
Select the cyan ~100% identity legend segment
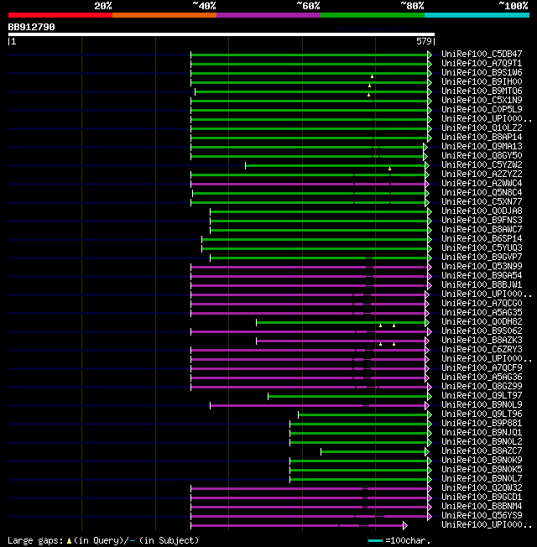click(477, 15)
